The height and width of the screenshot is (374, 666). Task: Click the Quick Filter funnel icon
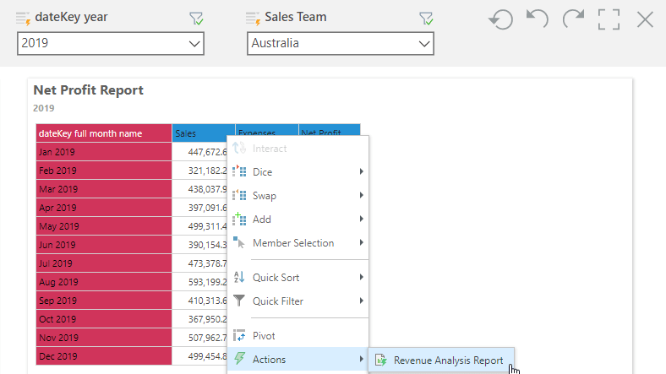(239, 301)
